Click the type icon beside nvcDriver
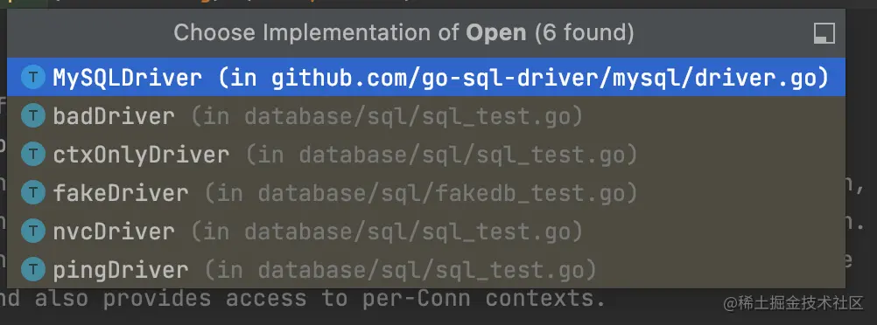 click(x=33, y=231)
